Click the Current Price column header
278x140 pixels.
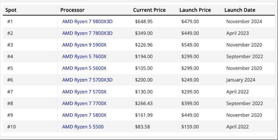(149, 10)
